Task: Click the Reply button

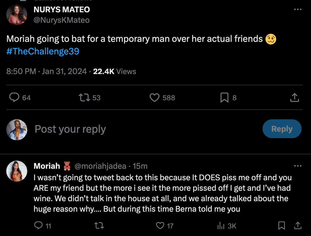Action: (x=282, y=129)
